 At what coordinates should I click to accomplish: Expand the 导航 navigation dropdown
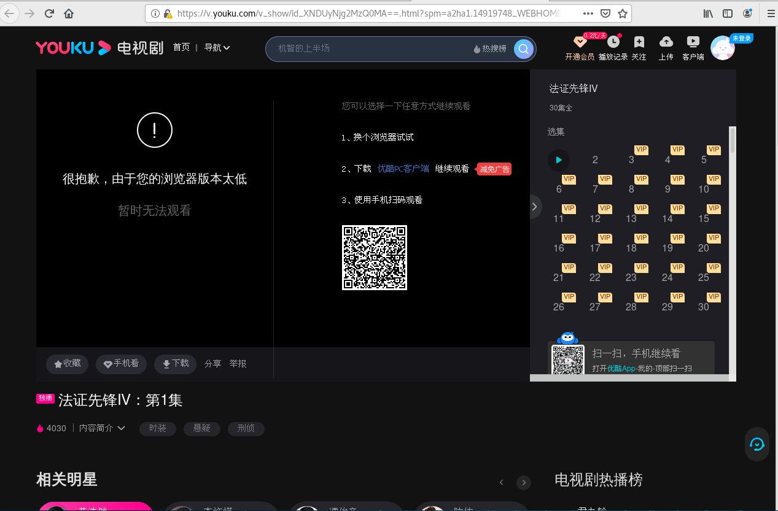[217, 48]
